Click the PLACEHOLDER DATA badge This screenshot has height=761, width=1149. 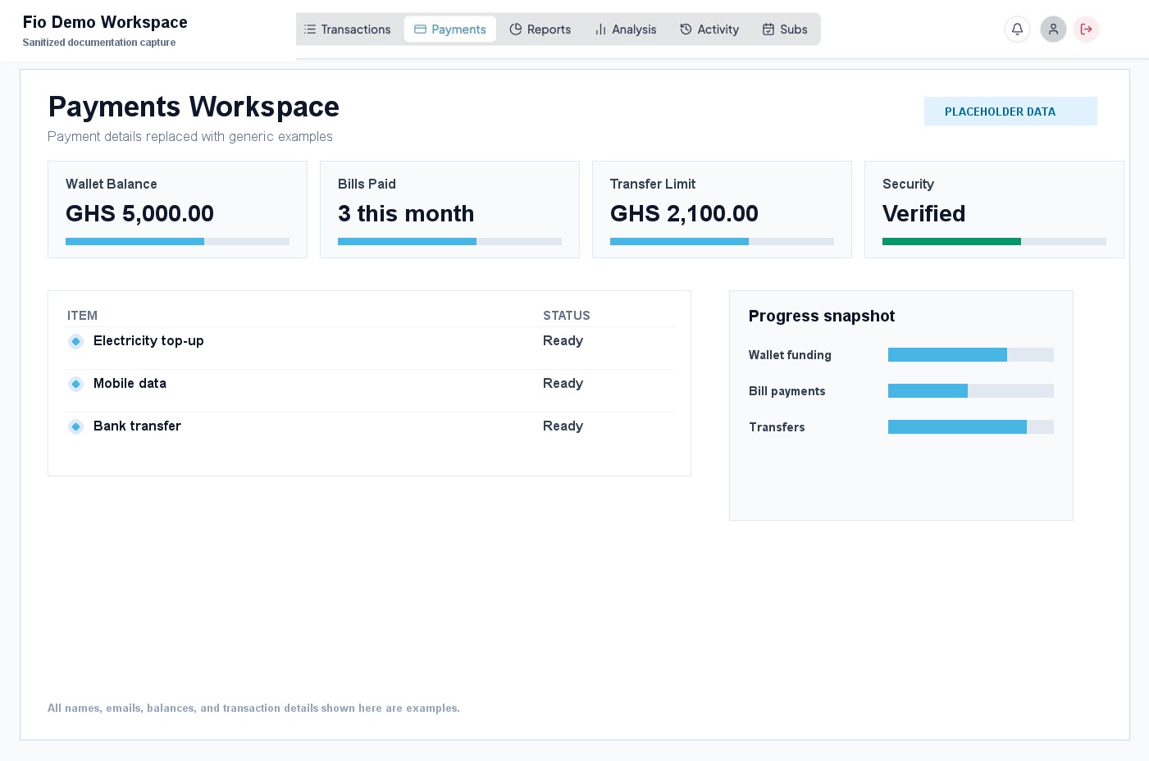pyautogui.click(x=1010, y=112)
